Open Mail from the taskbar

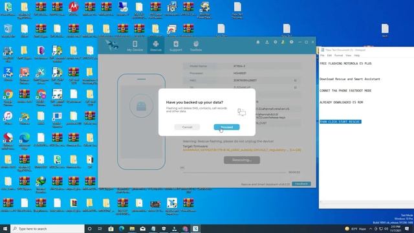pos(142,228)
